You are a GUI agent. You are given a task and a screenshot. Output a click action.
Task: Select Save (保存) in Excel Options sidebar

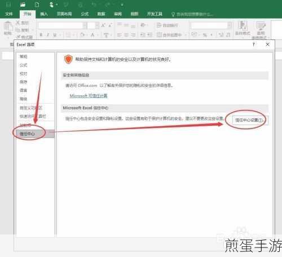tap(24, 82)
